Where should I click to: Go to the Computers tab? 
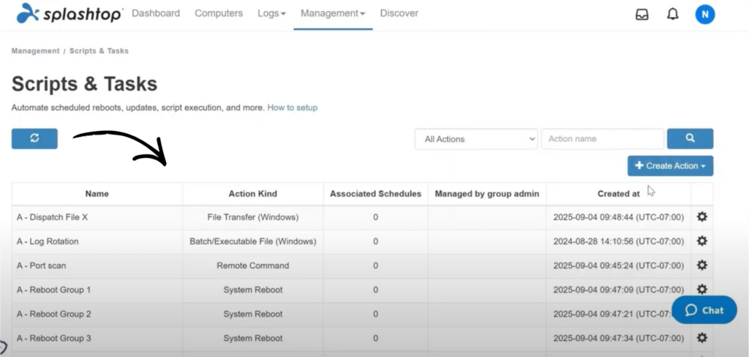coord(219,13)
